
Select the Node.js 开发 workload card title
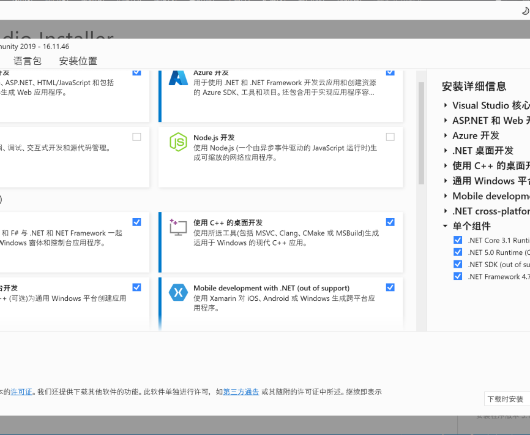pyautogui.click(x=214, y=138)
